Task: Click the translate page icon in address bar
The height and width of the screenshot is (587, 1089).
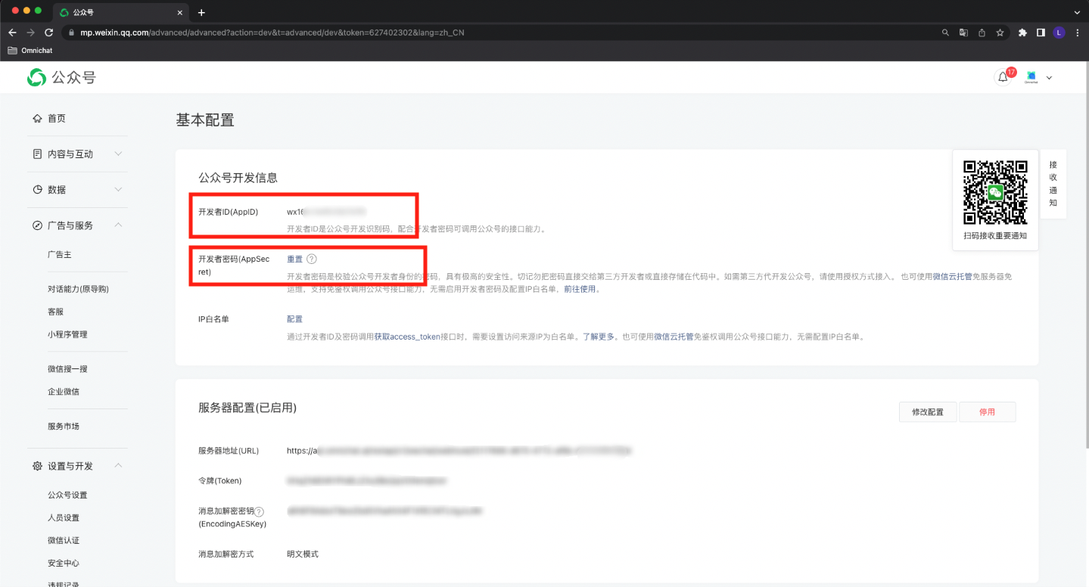Action: pyautogui.click(x=963, y=33)
